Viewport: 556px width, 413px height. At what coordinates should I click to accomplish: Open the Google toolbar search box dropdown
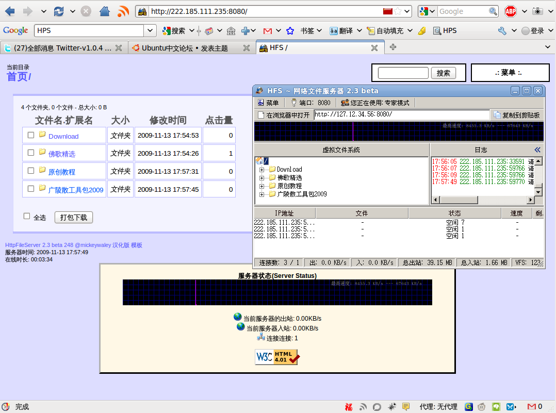click(x=150, y=31)
